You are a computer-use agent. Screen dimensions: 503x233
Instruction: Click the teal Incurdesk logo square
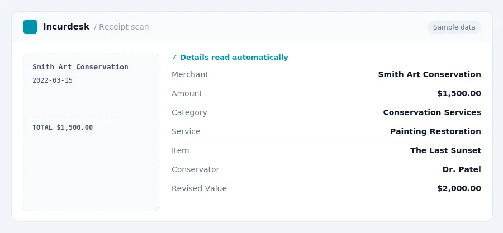(x=30, y=27)
